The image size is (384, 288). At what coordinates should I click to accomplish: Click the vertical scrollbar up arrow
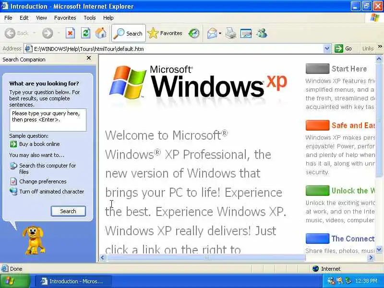[x=379, y=59]
